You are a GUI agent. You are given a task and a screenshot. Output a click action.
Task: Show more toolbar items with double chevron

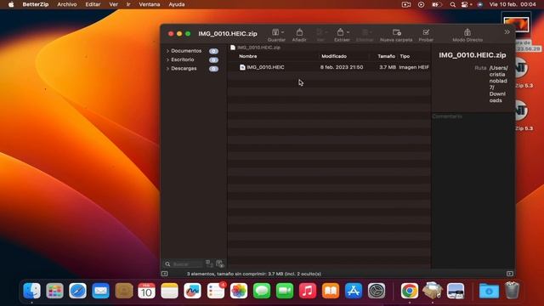tap(507, 32)
